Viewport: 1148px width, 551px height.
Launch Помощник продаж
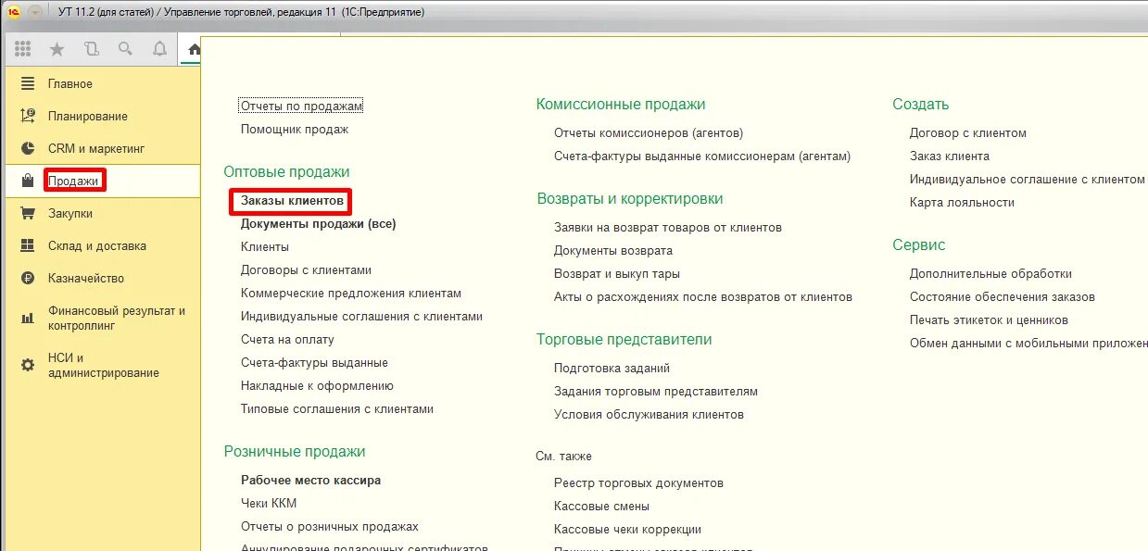pos(295,129)
